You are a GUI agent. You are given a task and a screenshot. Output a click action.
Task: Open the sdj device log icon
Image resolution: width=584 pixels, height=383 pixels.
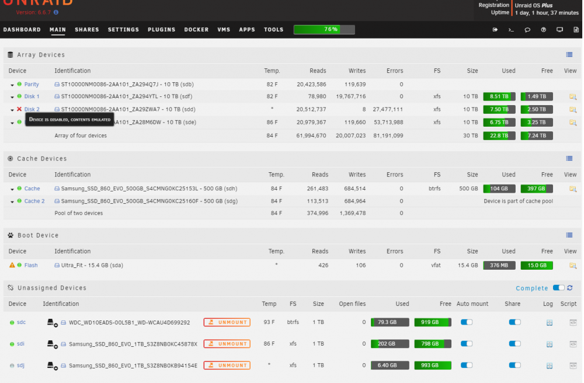[x=550, y=366]
